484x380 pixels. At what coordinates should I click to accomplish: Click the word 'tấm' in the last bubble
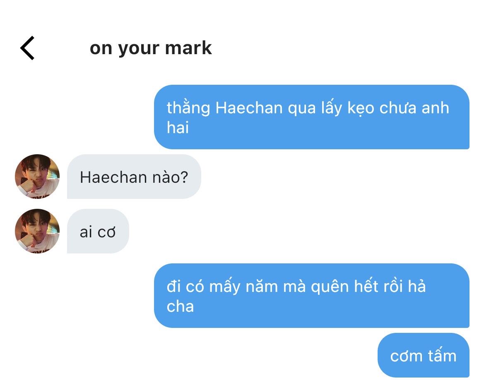442,355
